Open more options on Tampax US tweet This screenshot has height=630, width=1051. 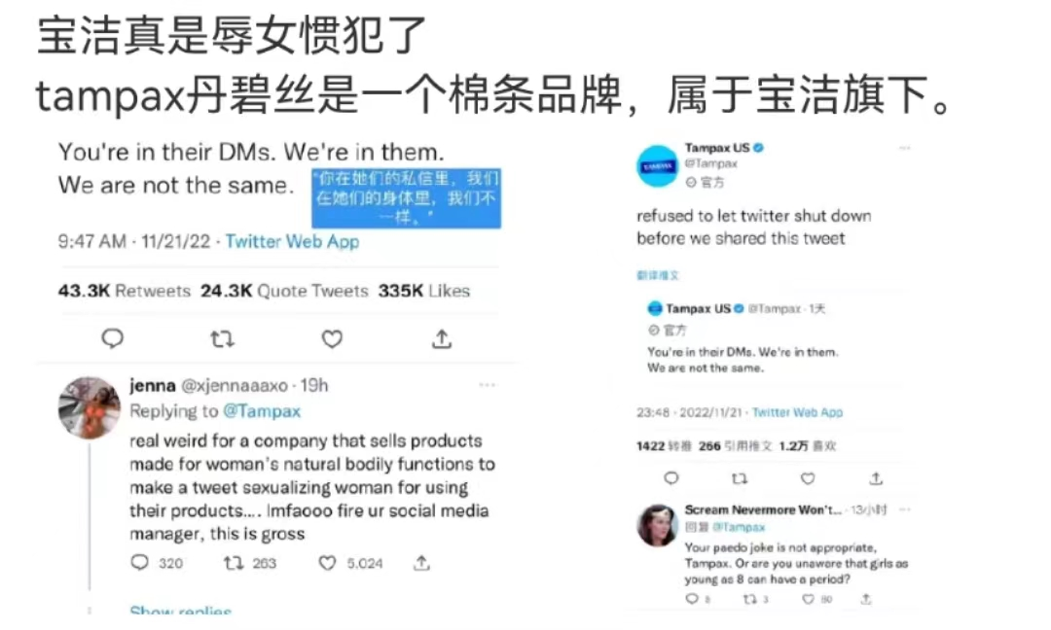[x=905, y=148]
